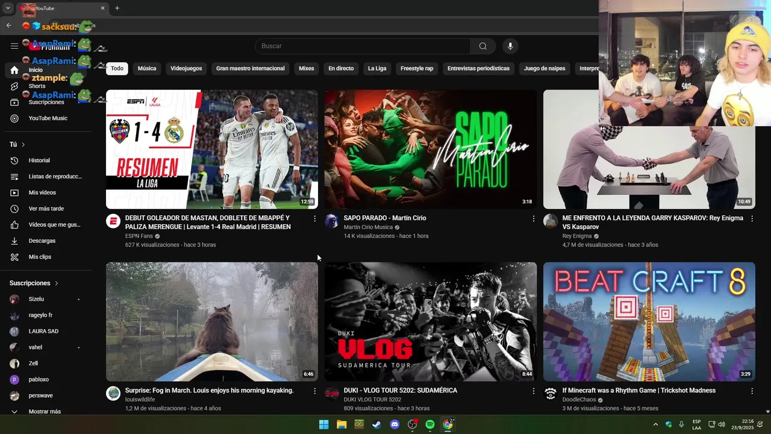
Task: Open Discord from taskbar
Action: [x=395, y=424]
